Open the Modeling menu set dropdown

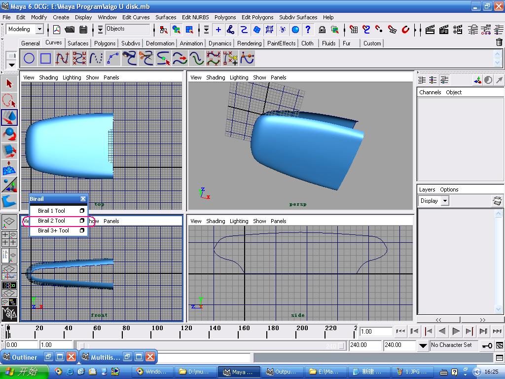[x=39, y=29]
